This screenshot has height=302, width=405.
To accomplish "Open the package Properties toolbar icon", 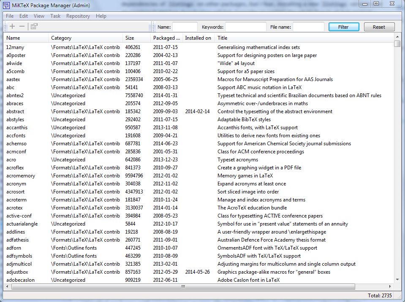I will point(34,26).
